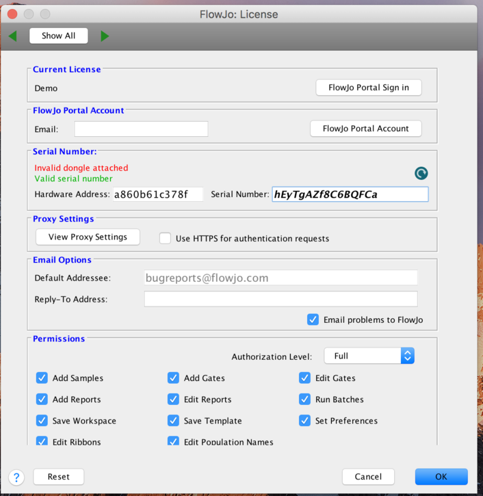Click the FlowJo Portal Account button
Screen dimensions: 483x496
(365, 129)
